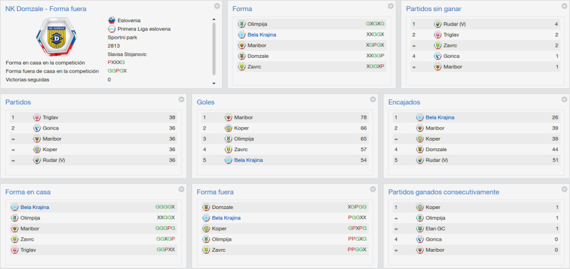Click Elan GC team badge
The height and width of the screenshot is (269, 570).
click(420, 228)
